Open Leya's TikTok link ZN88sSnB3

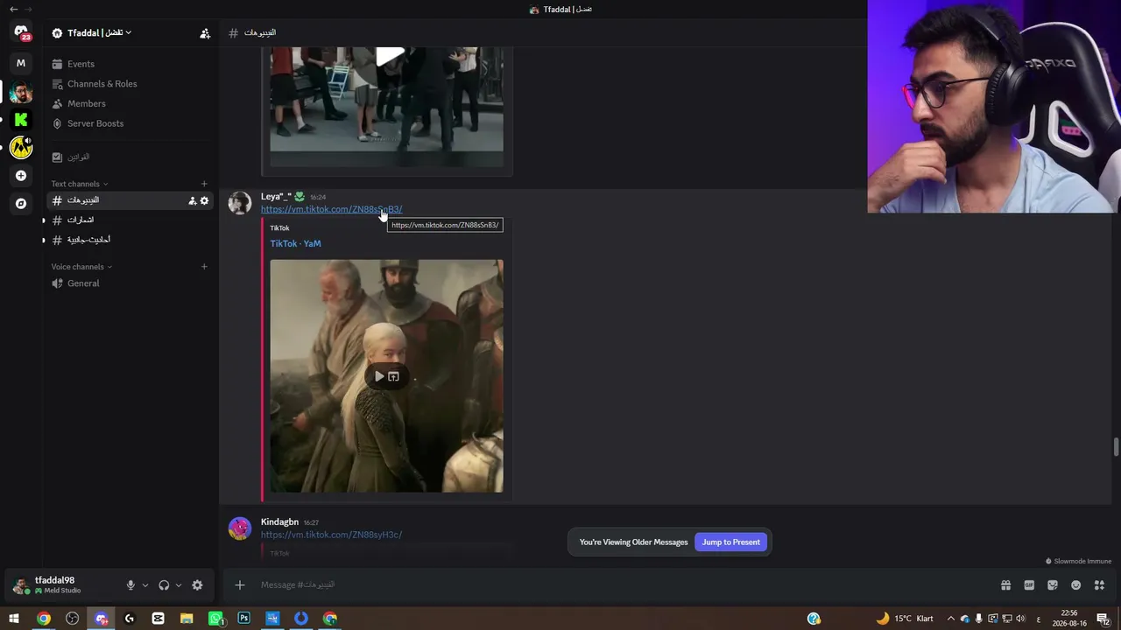tap(331, 209)
